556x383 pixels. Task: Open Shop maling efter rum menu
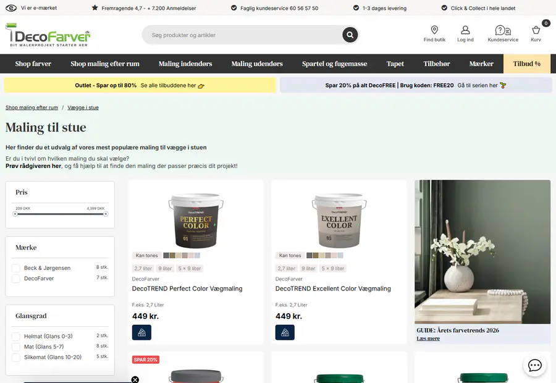(x=105, y=64)
